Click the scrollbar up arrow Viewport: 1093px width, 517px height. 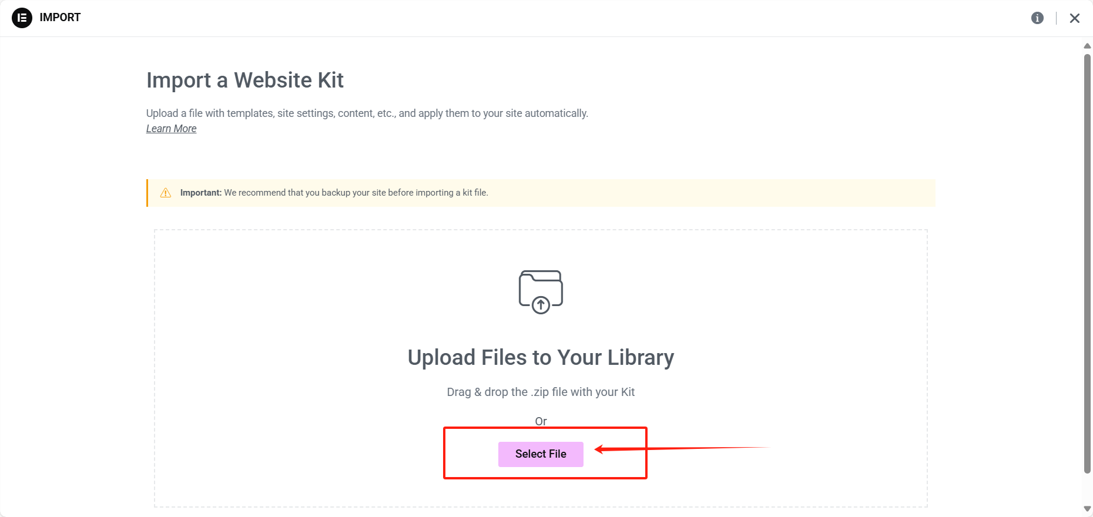(1087, 46)
